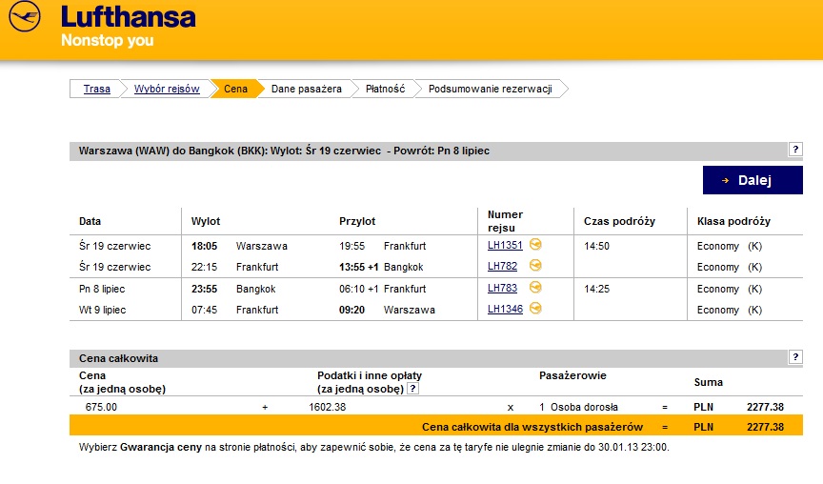Open flight LH1351 details link

point(505,245)
